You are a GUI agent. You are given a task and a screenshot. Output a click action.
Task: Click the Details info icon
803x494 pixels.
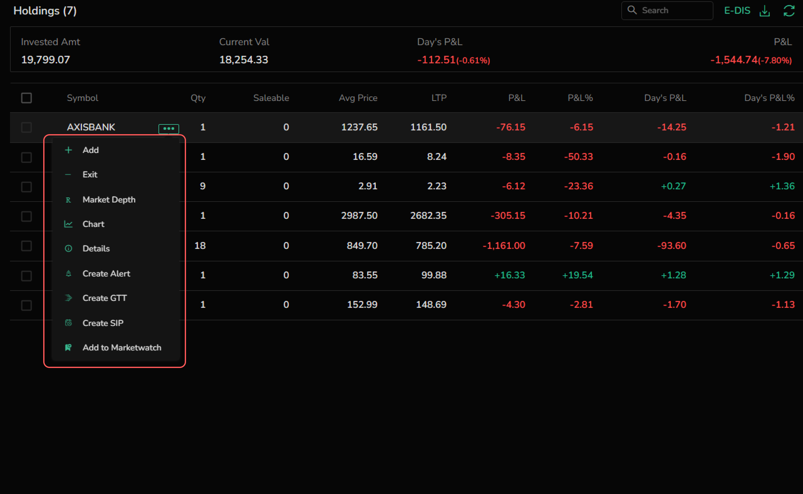(x=68, y=248)
